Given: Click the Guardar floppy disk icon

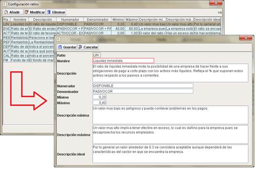Looking at the screenshot, I should point(60,47).
